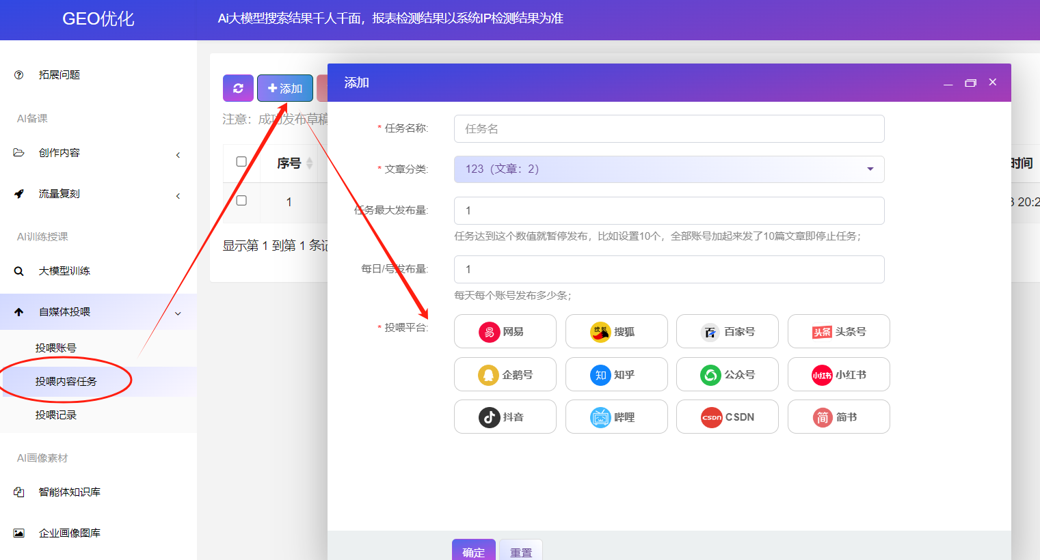Choose the 百家号 platform icon
This screenshot has width=1040, height=560.
tap(727, 331)
